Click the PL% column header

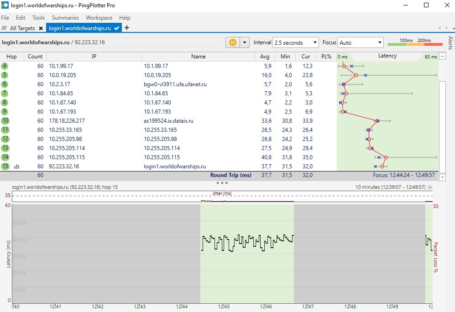[x=326, y=57]
